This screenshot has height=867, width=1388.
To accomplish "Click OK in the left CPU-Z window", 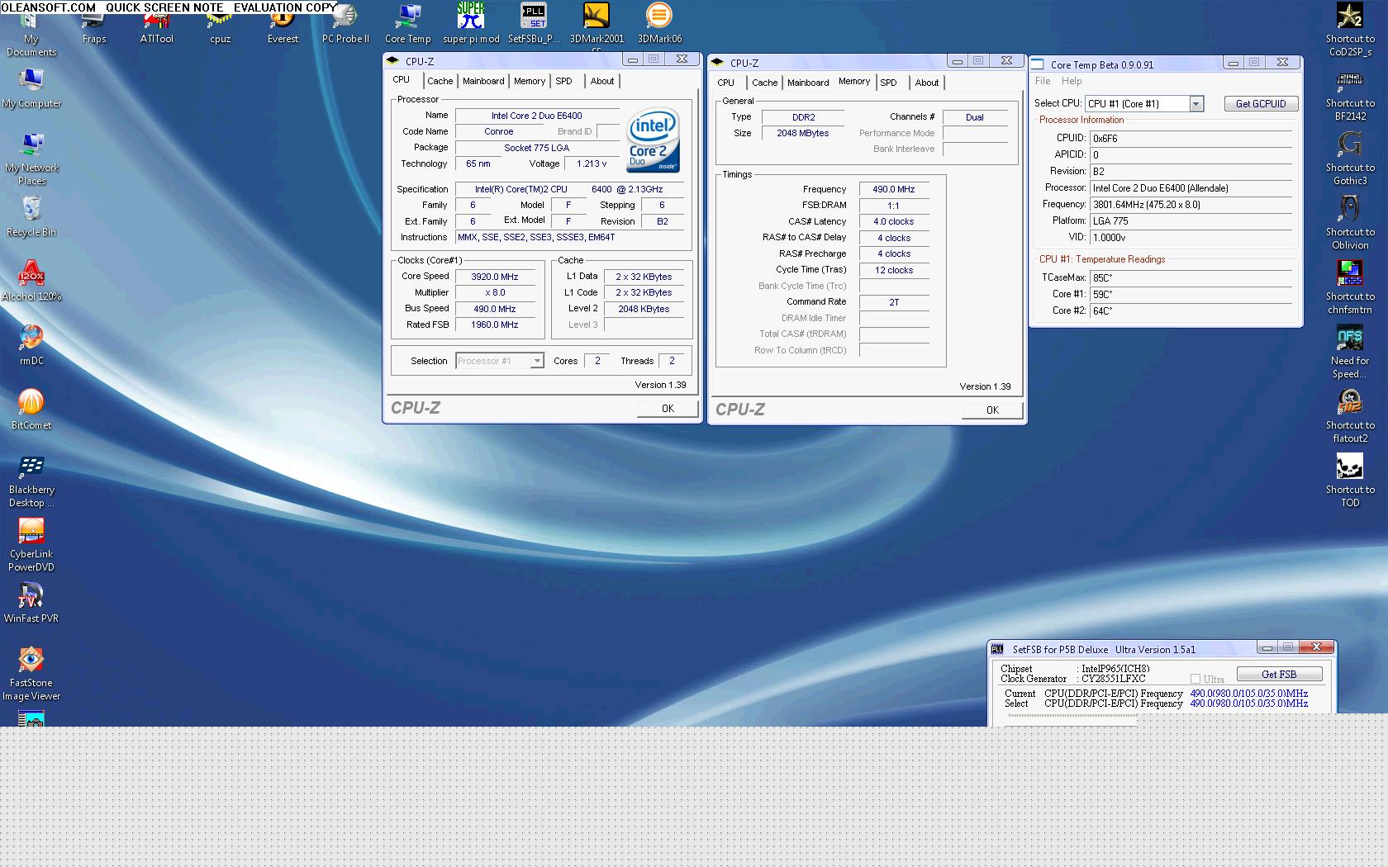I will [x=668, y=409].
